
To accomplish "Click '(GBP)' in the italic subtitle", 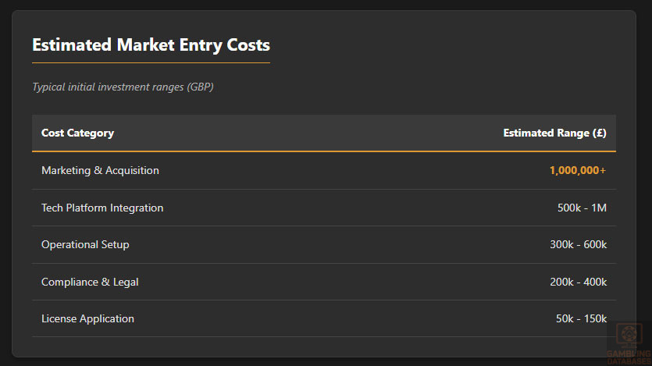I will click(x=200, y=87).
